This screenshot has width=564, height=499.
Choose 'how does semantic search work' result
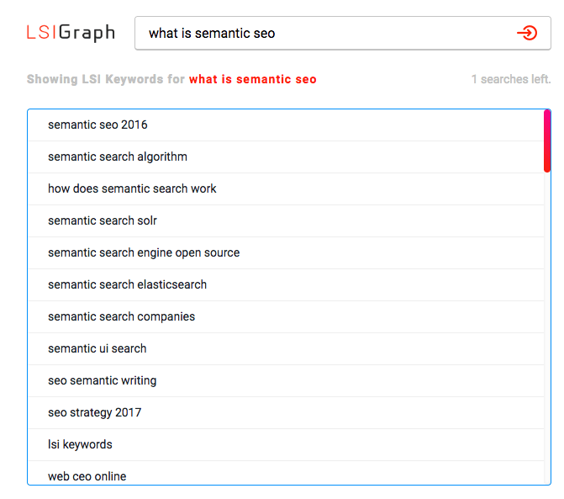[132, 188]
